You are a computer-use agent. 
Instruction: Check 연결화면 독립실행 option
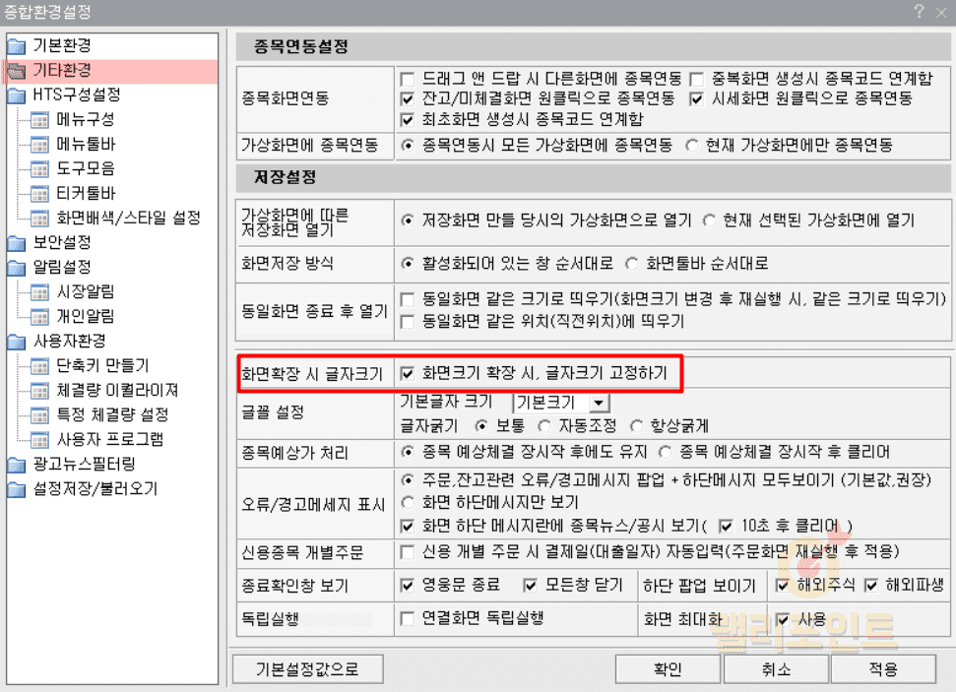[408, 619]
